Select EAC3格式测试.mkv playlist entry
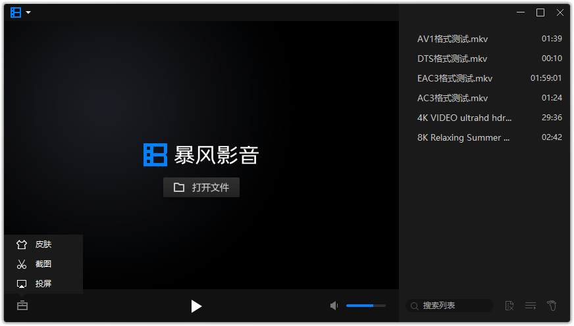Viewport: 574px width, 326px height. pos(455,78)
